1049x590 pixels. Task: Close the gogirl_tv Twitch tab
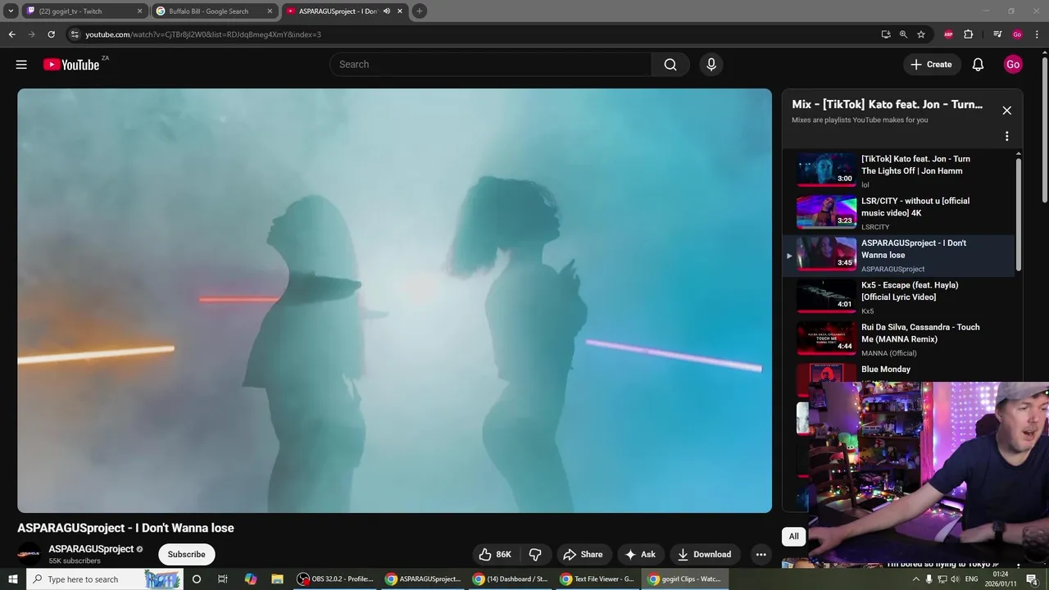tap(139, 11)
